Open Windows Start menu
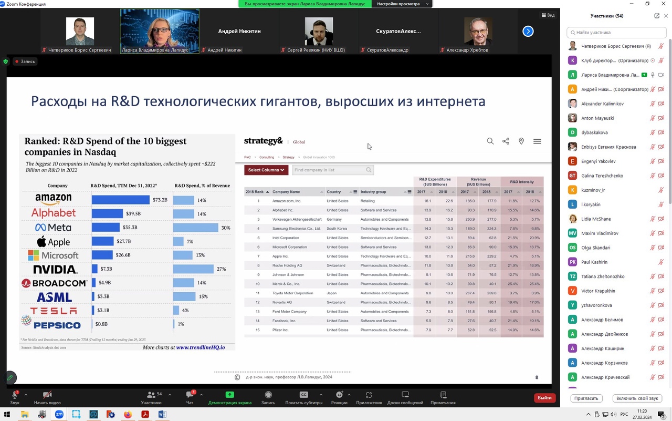The height and width of the screenshot is (421, 672). (7, 414)
